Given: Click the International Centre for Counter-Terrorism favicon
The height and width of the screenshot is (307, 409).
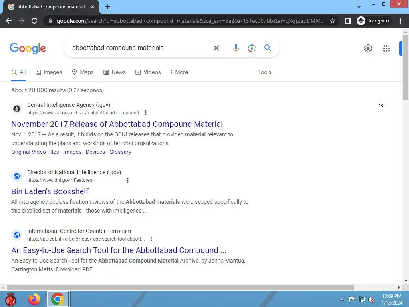Looking at the screenshot, I should click(x=17, y=235).
